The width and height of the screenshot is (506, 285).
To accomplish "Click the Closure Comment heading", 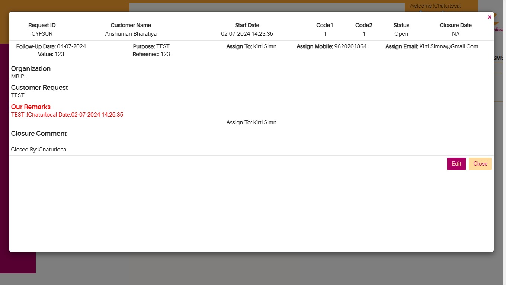I will click(x=39, y=134).
